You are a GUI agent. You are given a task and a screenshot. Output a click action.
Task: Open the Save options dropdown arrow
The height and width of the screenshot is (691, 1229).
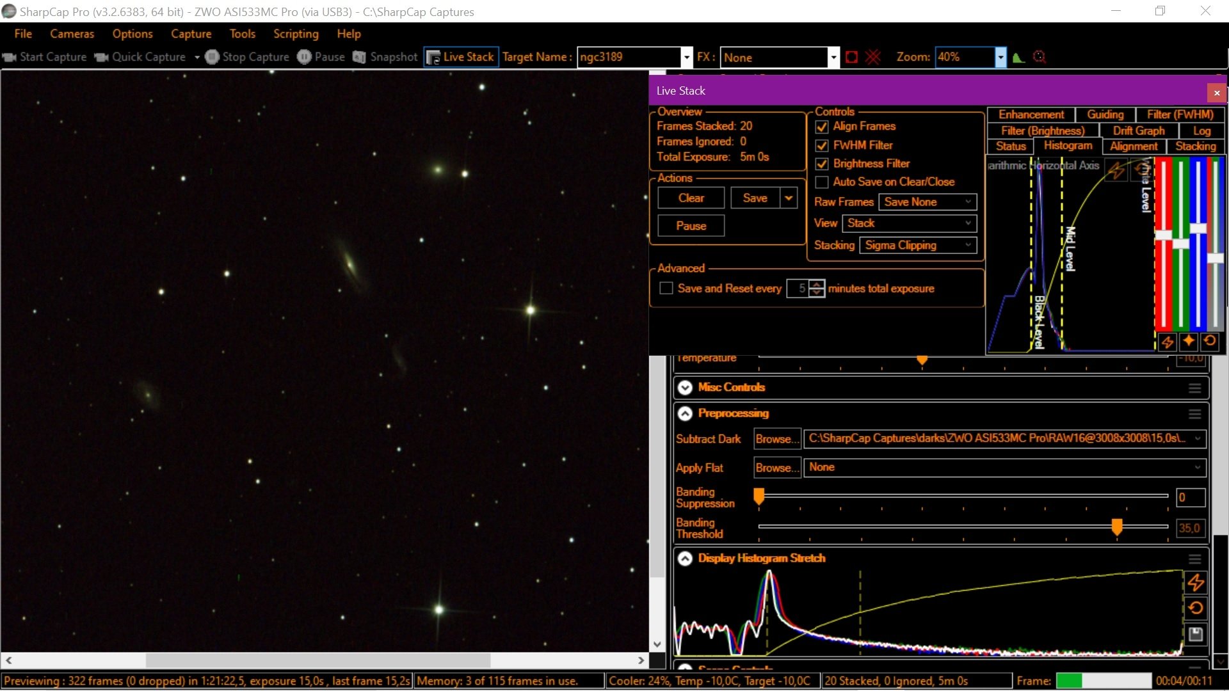789,198
